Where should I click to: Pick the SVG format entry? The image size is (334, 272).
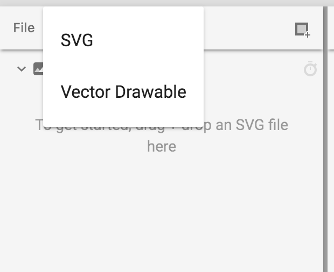[x=77, y=40]
